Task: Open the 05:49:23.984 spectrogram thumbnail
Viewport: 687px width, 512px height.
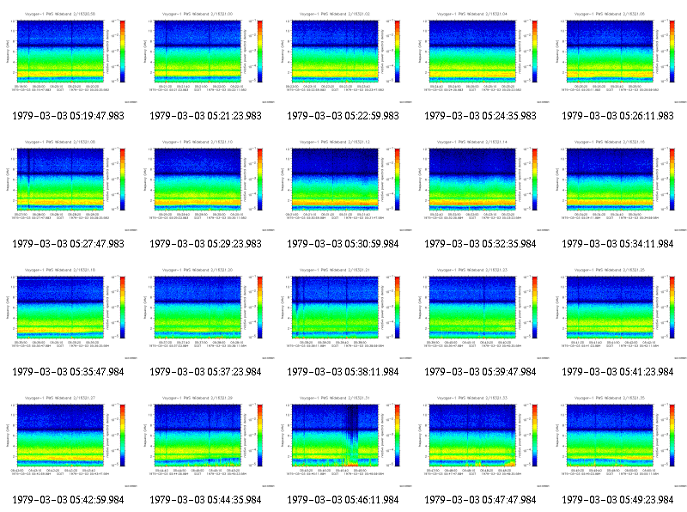Action: click(x=618, y=440)
